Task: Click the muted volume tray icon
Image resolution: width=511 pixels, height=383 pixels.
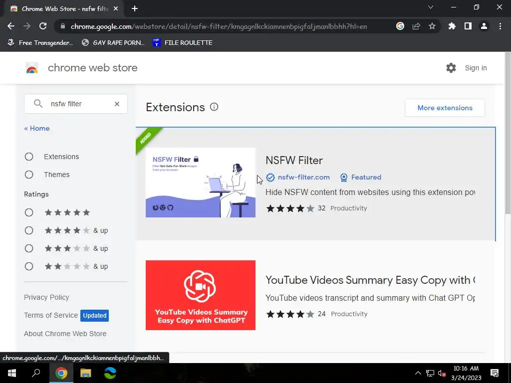Action: (x=442, y=373)
